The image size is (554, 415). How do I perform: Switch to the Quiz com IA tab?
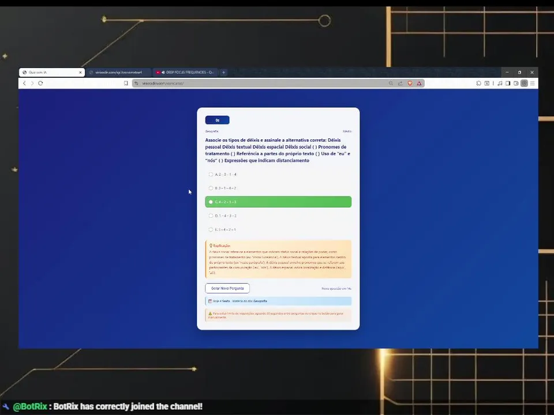pyautogui.click(x=51, y=73)
